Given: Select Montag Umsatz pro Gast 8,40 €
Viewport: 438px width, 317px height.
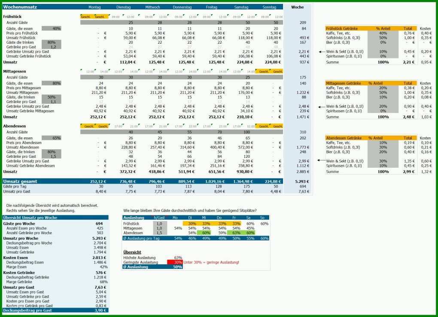Looking at the screenshot, I should [x=101, y=191].
